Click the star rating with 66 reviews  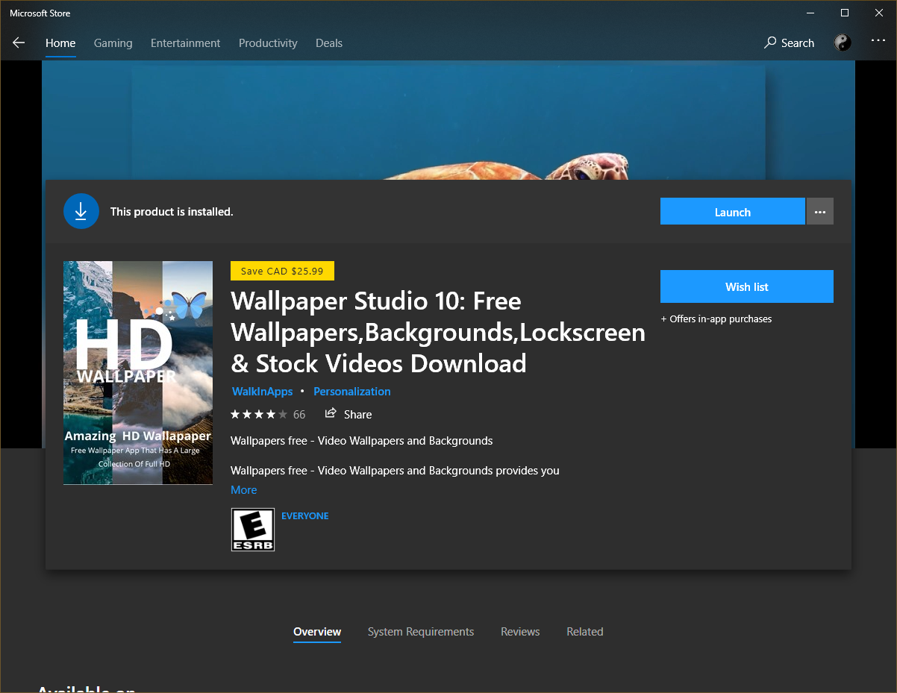[269, 414]
